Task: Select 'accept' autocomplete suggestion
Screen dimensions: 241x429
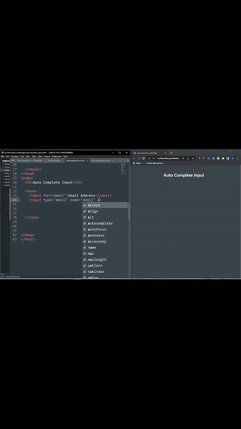Action: click(x=105, y=205)
